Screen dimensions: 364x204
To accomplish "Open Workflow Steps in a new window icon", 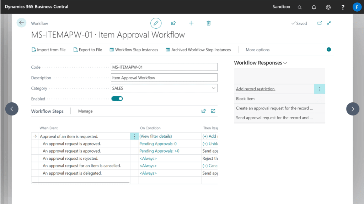I will (213, 111).
